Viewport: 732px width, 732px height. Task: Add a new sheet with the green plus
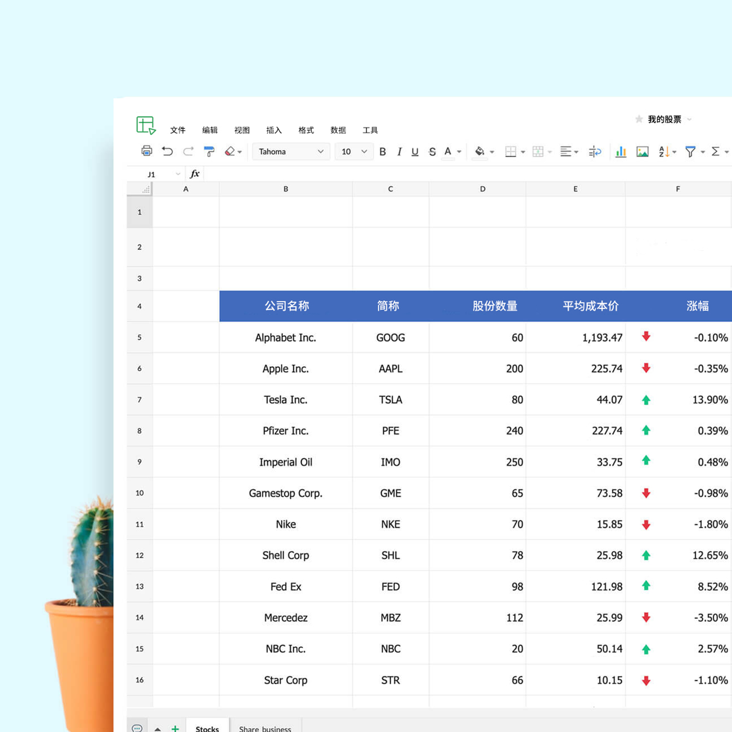coord(175,728)
